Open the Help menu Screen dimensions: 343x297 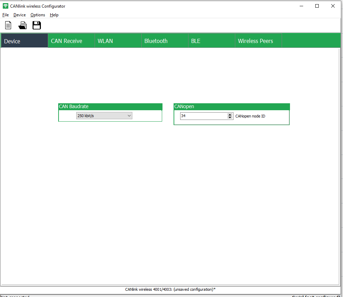tap(54, 15)
